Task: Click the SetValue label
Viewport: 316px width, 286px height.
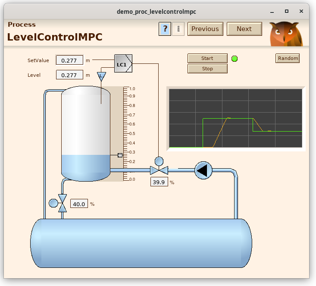Action: (x=38, y=60)
